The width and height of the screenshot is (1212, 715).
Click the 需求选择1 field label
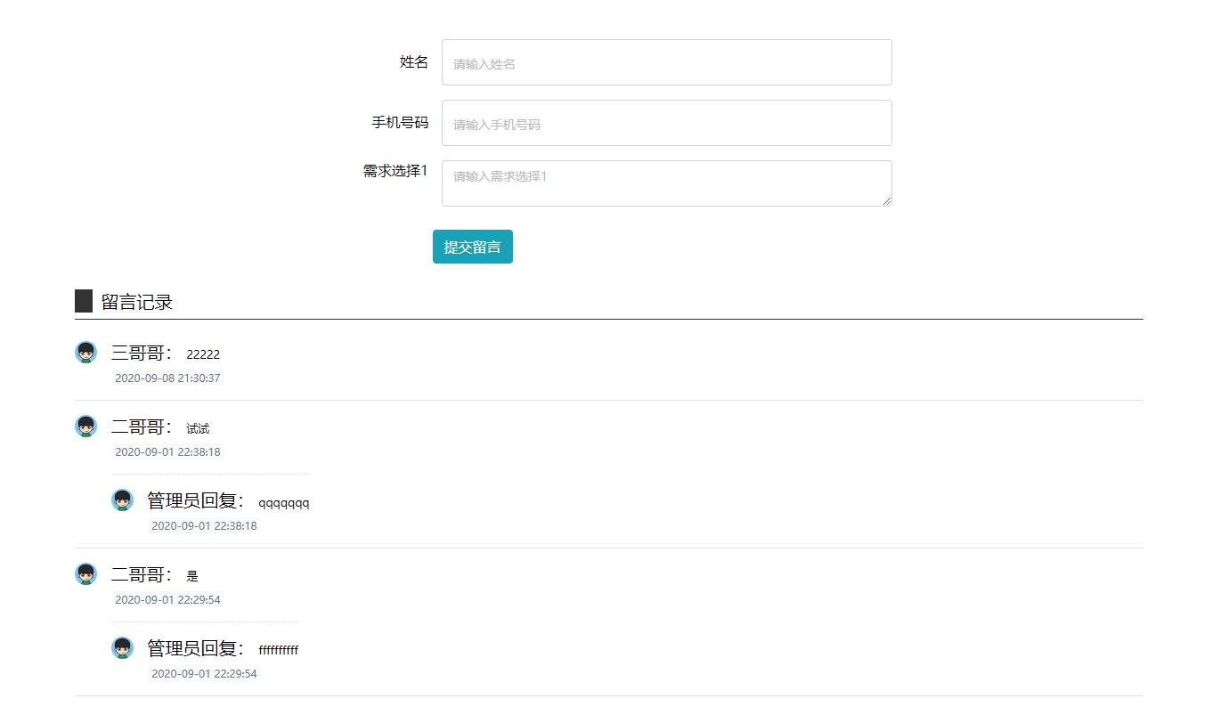395,171
